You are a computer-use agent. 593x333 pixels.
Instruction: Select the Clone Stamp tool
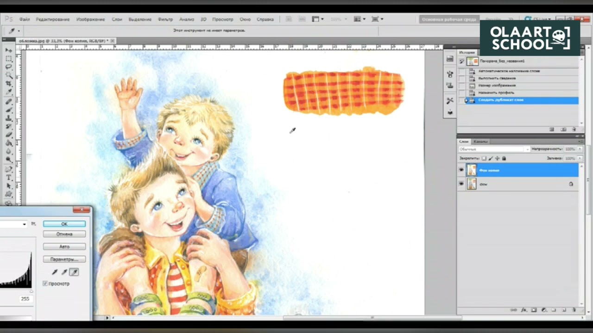click(9, 118)
